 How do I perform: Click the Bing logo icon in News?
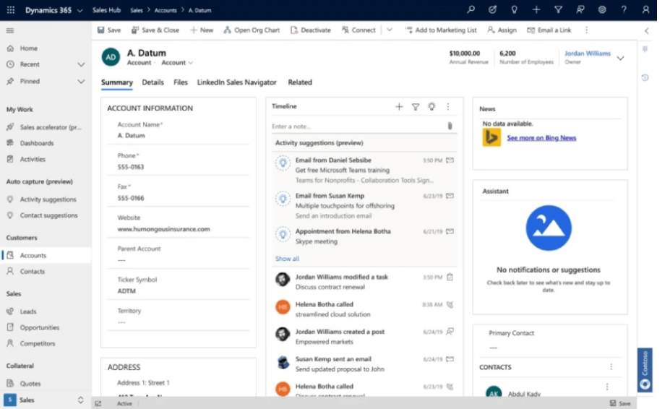pyautogui.click(x=491, y=137)
